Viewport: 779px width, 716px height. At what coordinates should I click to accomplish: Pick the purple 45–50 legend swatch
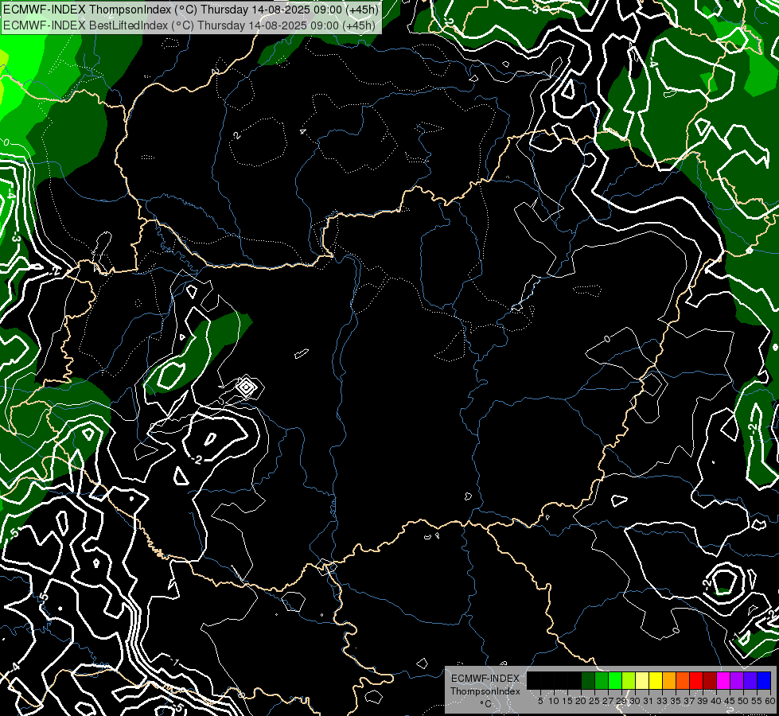coord(737,680)
